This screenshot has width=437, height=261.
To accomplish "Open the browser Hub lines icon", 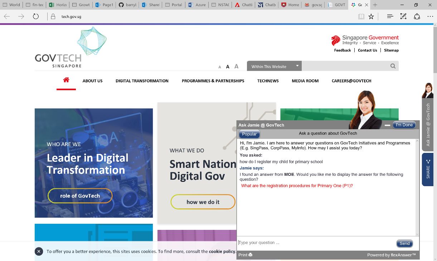I will point(390,16).
